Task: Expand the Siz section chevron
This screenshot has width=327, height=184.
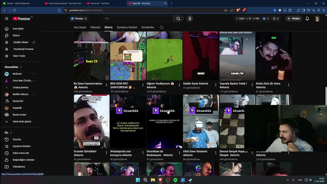Action: [11, 133]
